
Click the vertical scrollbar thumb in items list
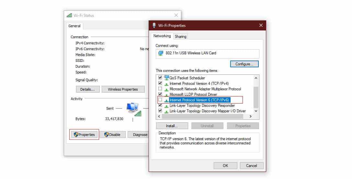256,97
